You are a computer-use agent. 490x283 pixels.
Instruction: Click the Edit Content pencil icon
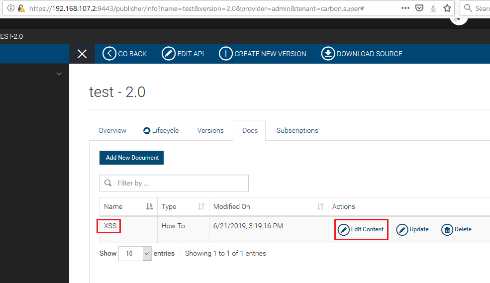coord(343,230)
